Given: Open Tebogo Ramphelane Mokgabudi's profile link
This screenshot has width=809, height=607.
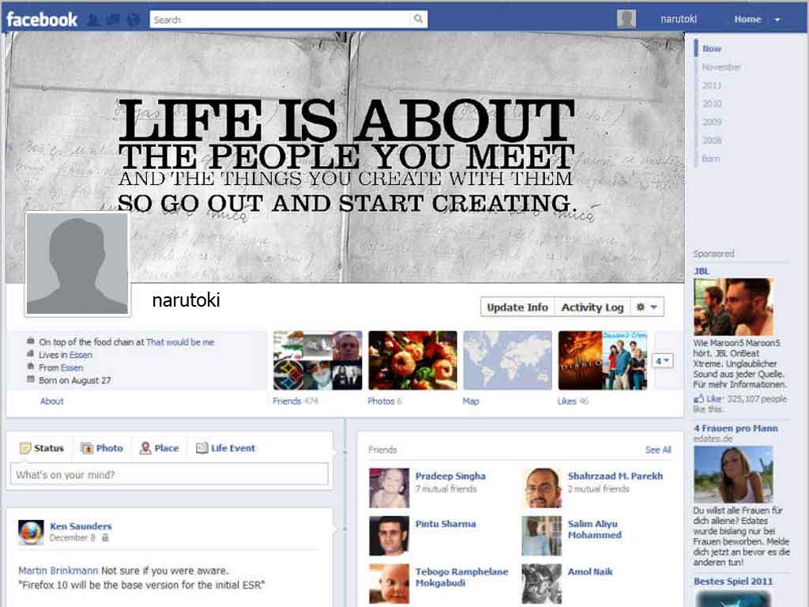Looking at the screenshot, I should pos(461,577).
